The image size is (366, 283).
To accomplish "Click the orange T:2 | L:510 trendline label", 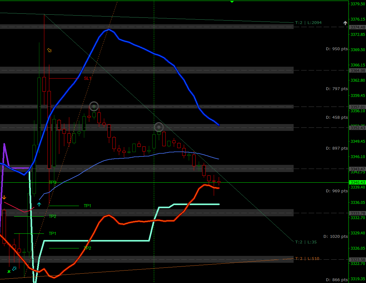I will point(307,258).
